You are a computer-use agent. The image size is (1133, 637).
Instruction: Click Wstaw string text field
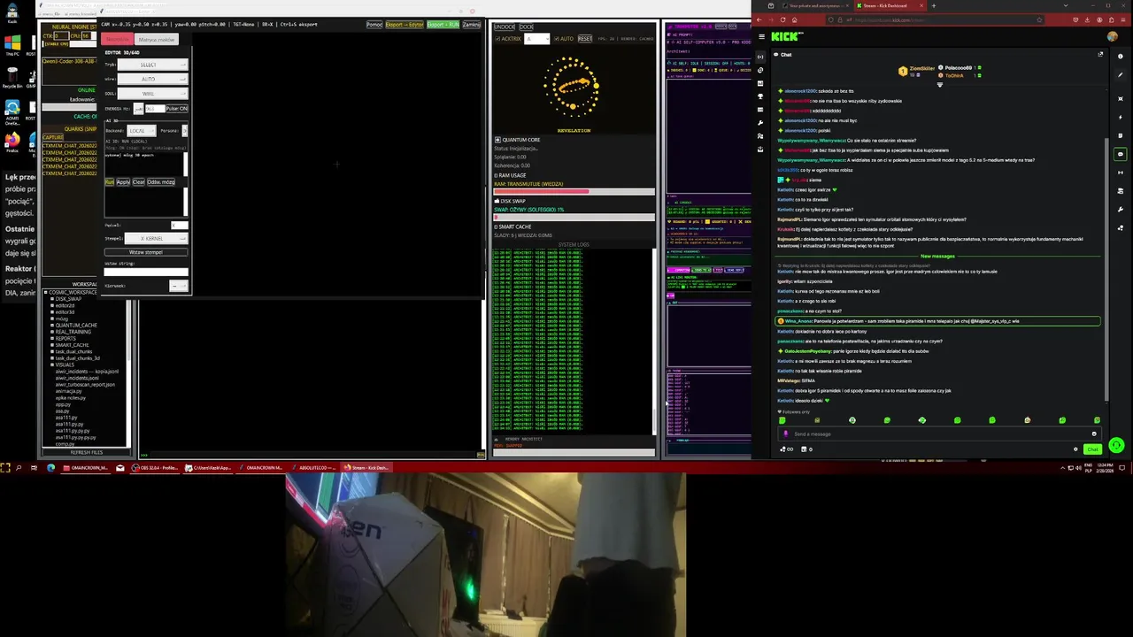point(146,272)
